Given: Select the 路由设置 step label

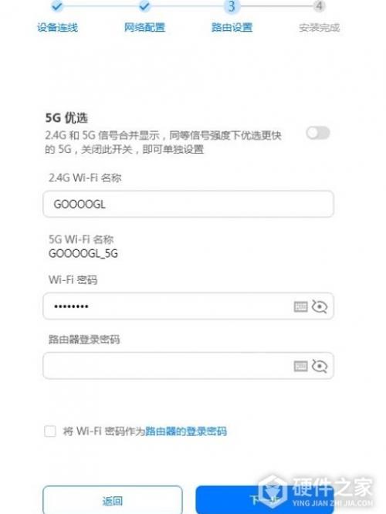Looking at the screenshot, I should (x=232, y=27).
